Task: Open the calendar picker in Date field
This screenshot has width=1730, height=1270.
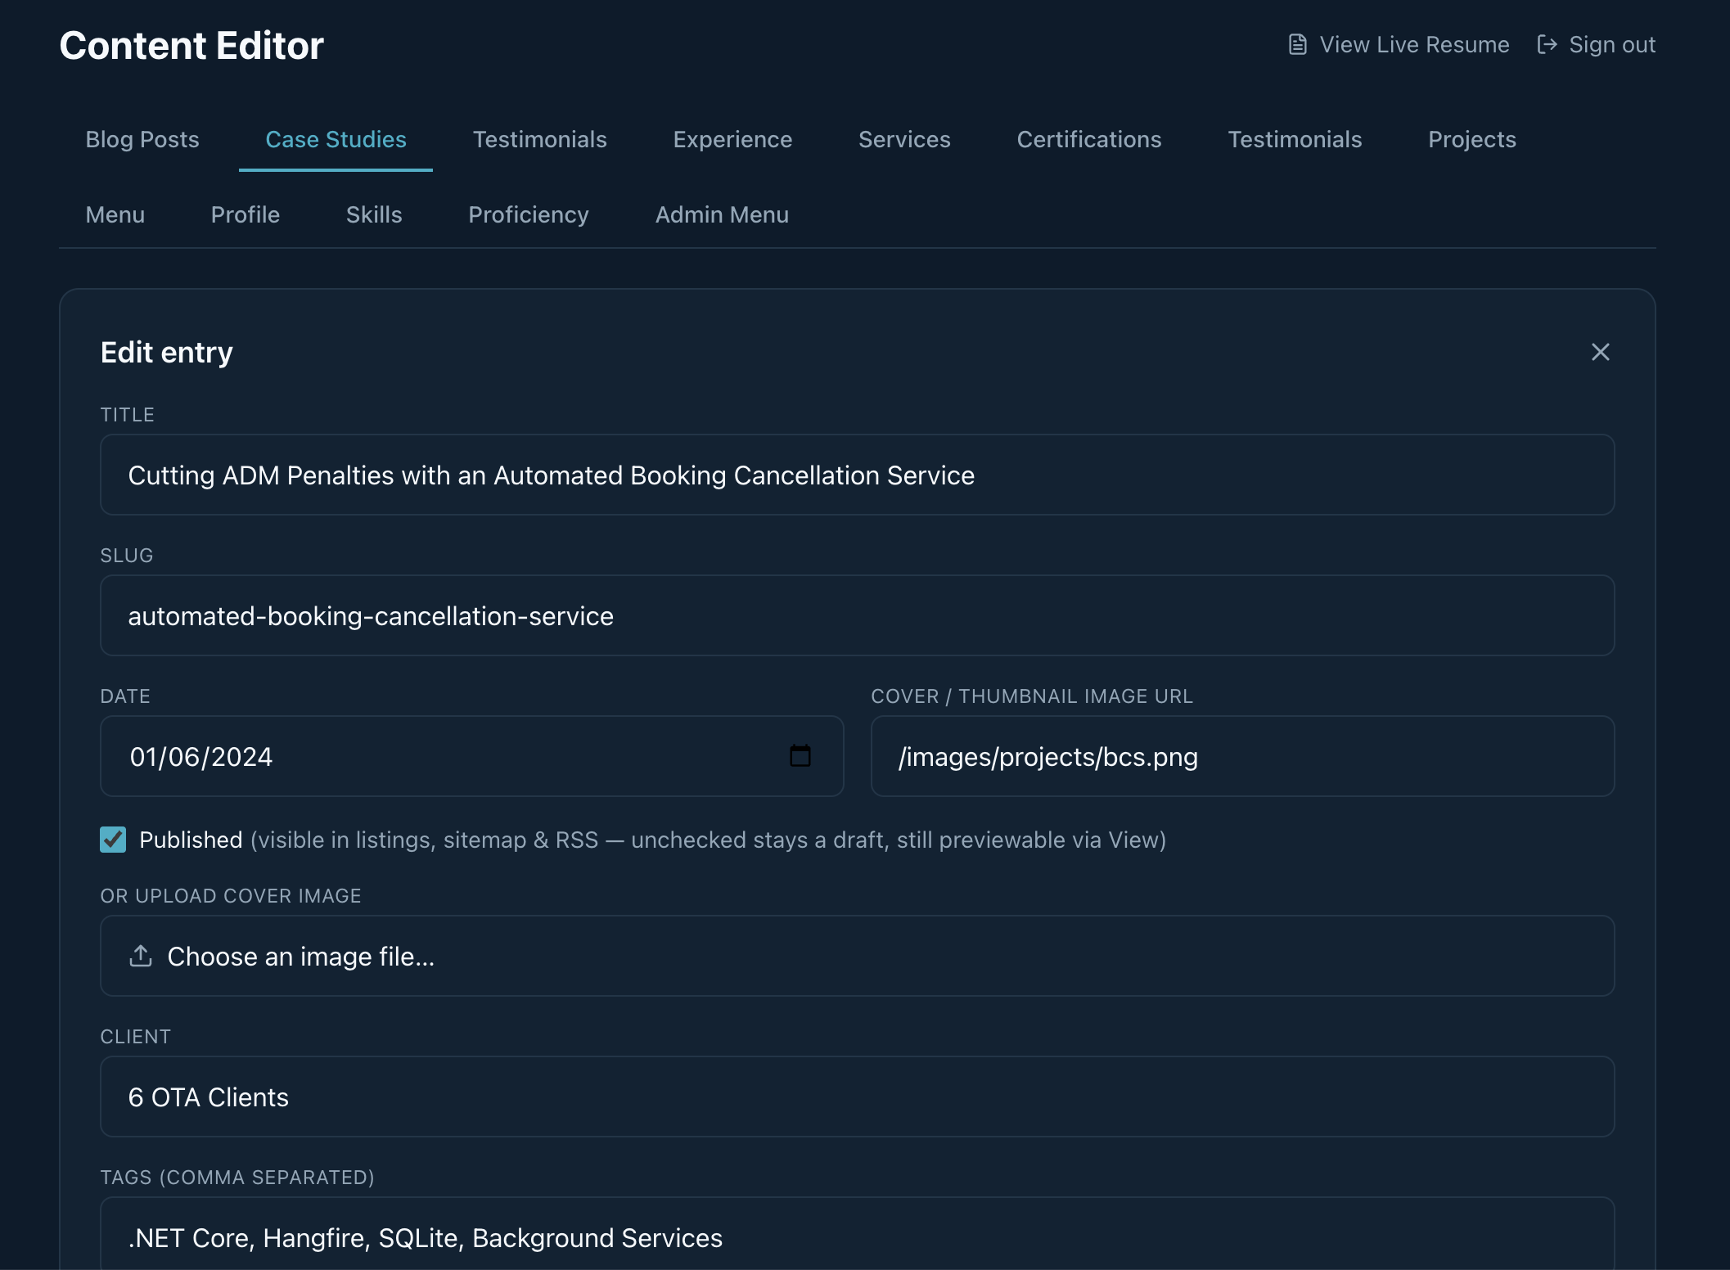Action: (800, 755)
